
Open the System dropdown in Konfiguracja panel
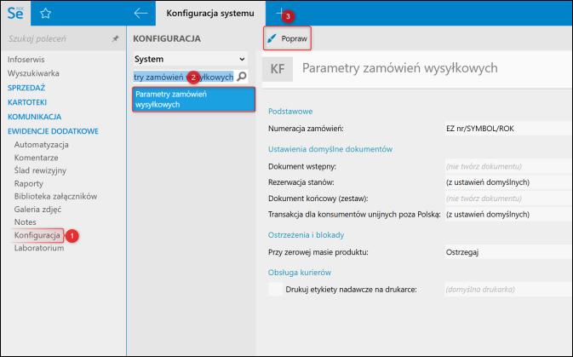click(190, 59)
